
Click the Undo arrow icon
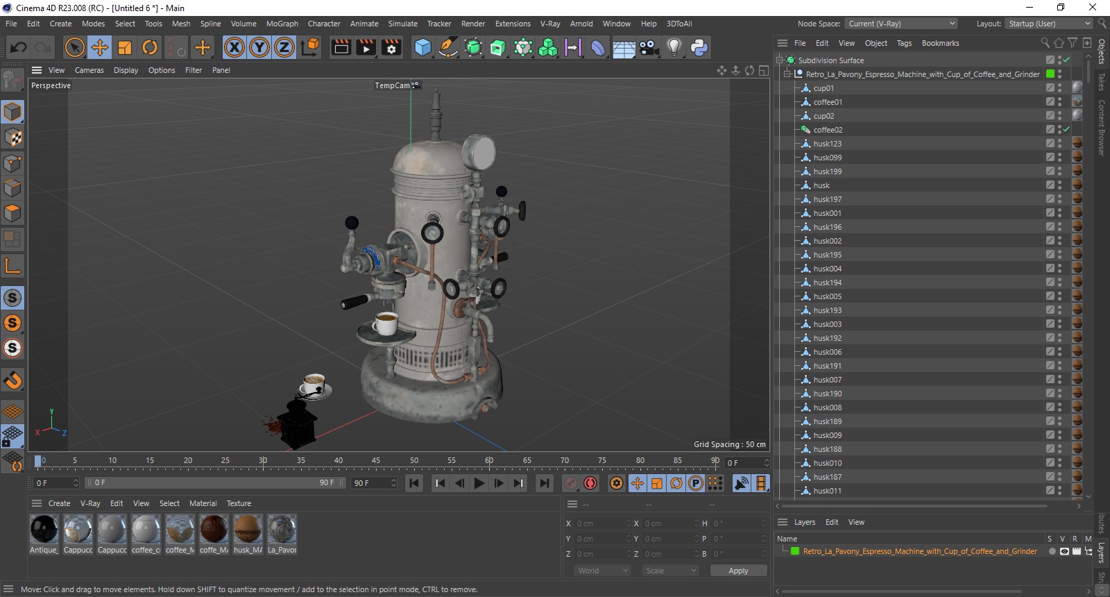(19, 47)
